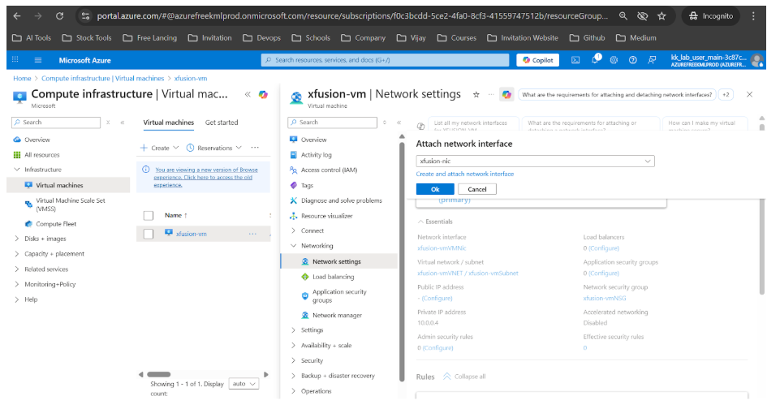This screenshot has width=780, height=409.
Task: Click the Copilot button
Action: pyautogui.click(x=538, y=60)
